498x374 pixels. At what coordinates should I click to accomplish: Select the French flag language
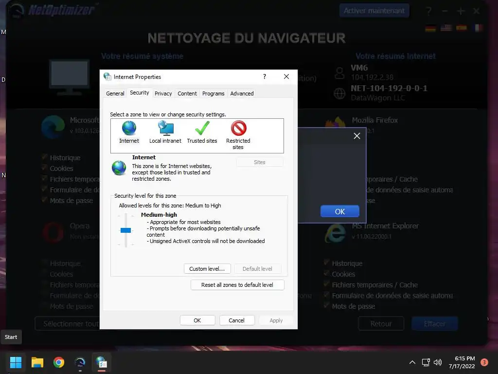point(478,28)
